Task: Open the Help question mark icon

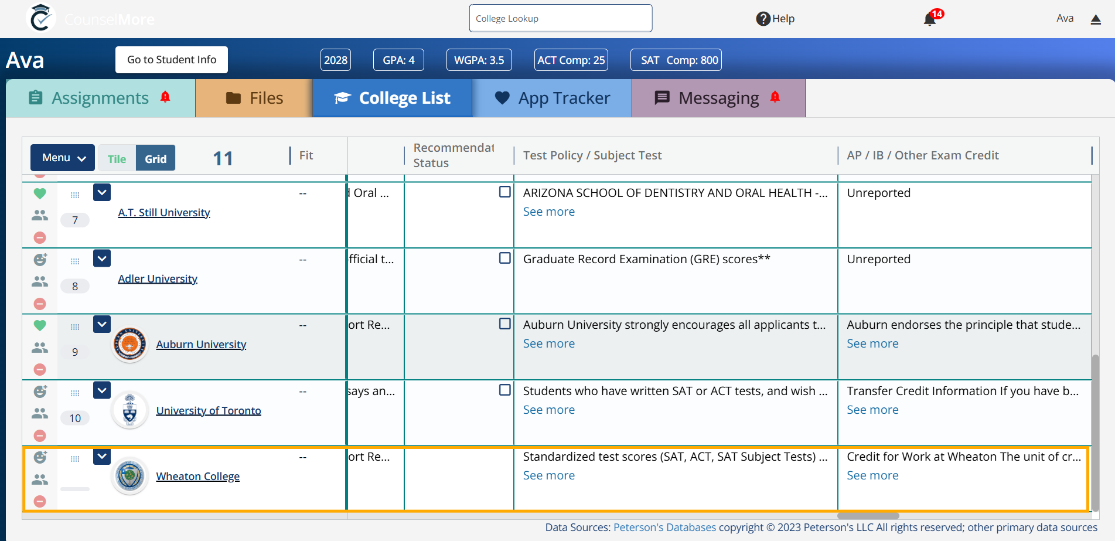Action: click(763, 19)
